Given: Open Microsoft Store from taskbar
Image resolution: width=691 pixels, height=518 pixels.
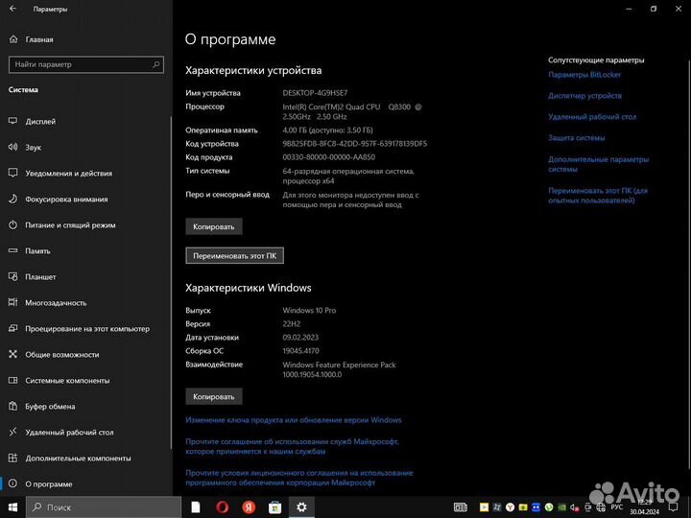Looking at the screenshot, I should [x=275, y=507].
